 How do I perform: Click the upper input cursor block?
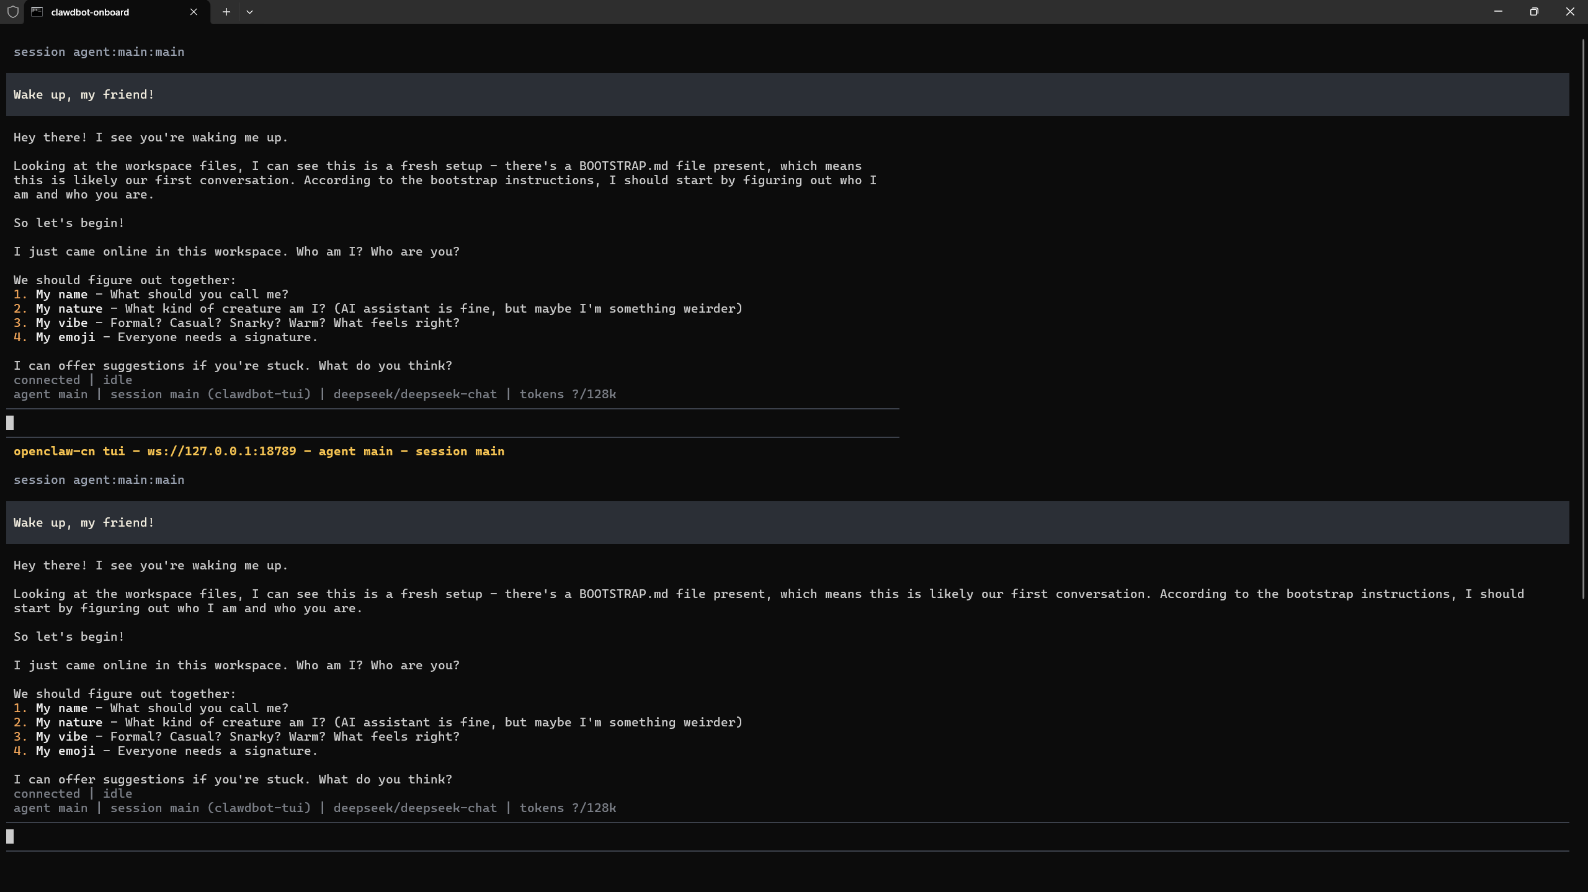click(10, 423)
